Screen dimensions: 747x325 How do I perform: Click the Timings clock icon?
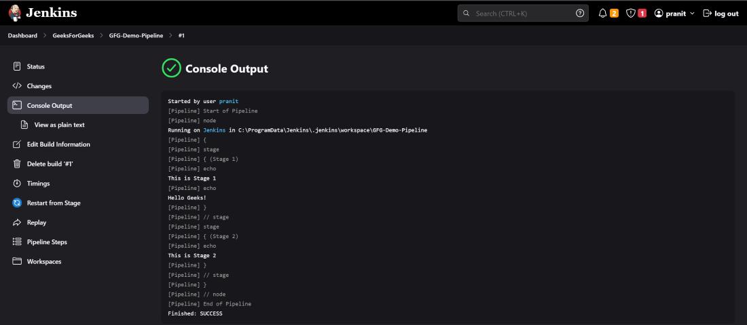click(17, 183)
